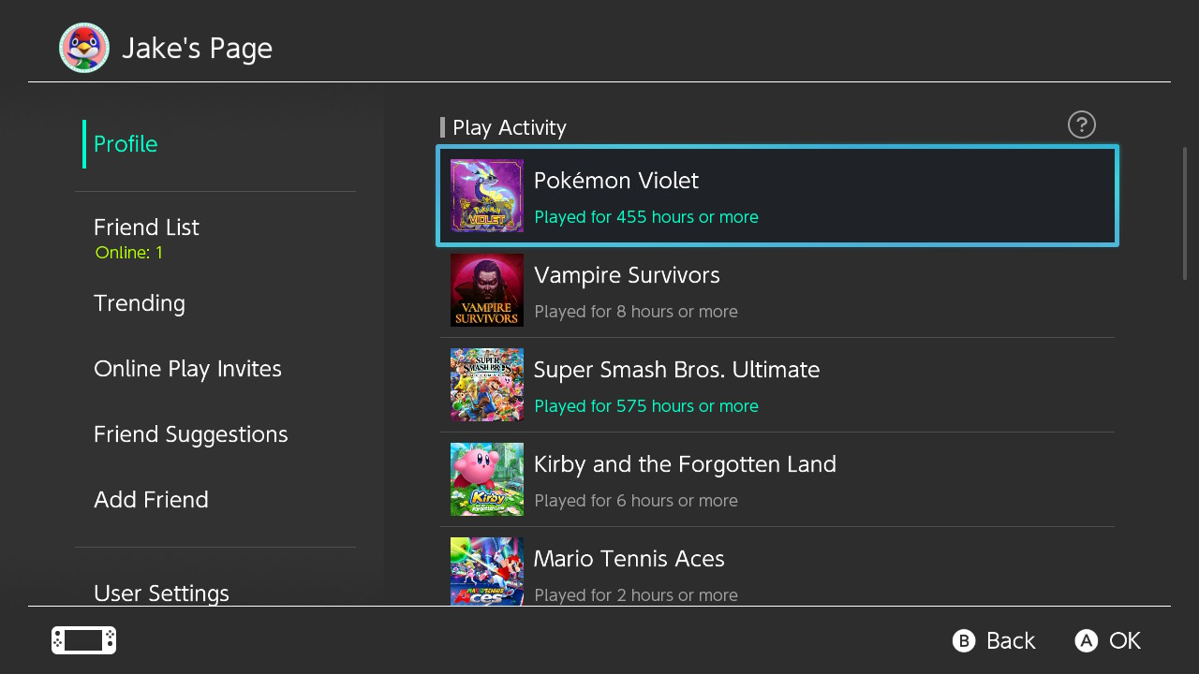The height and width of the screenshot is (674, 1199).
Task: Click Jake's bird avatar icon
Action: [84, 48]
